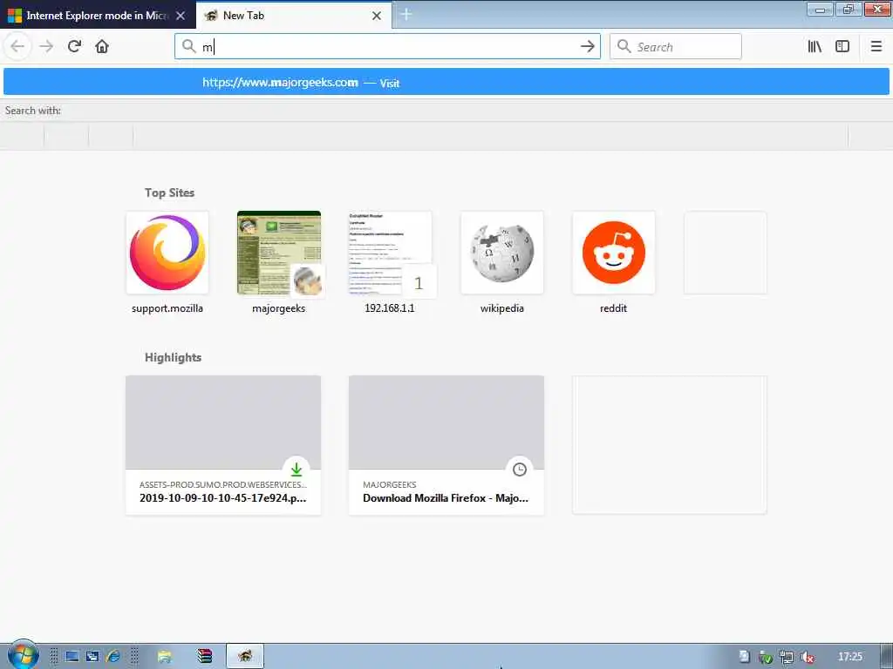The image size is (893, 669).
Task: Click the muted volume tray icon
Action: [807, 657]
